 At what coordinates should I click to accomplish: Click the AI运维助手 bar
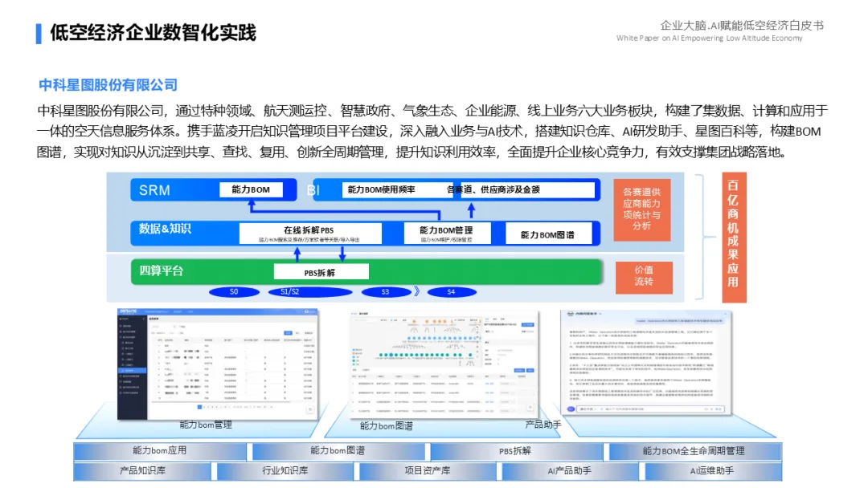(x=713, y=471)
